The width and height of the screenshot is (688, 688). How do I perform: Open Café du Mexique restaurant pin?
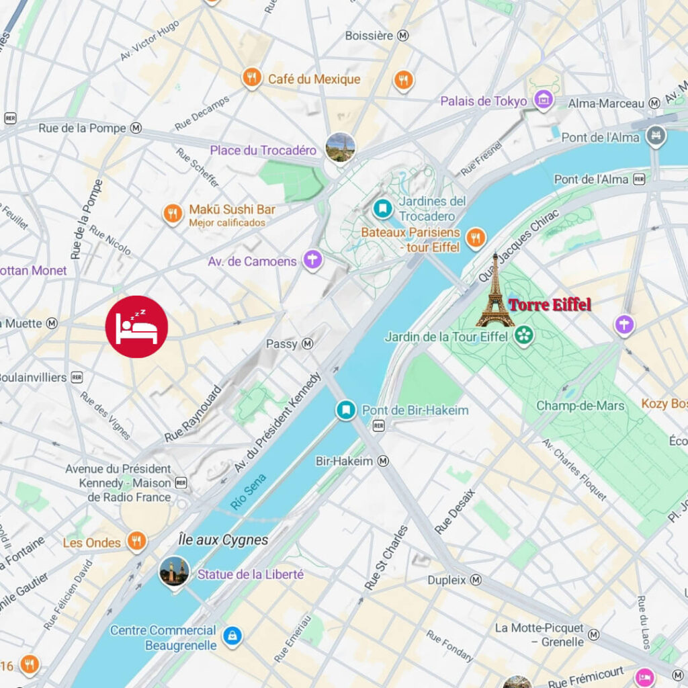click(x=252, y=78)
